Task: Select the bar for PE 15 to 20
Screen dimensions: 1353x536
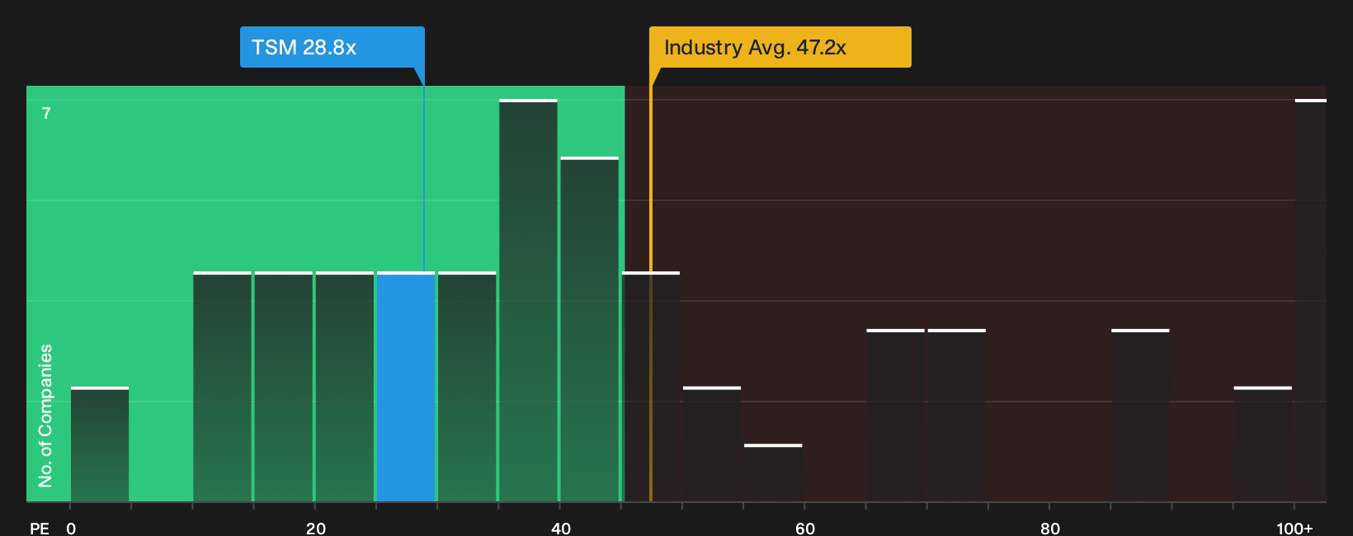Action: (284, 387)
